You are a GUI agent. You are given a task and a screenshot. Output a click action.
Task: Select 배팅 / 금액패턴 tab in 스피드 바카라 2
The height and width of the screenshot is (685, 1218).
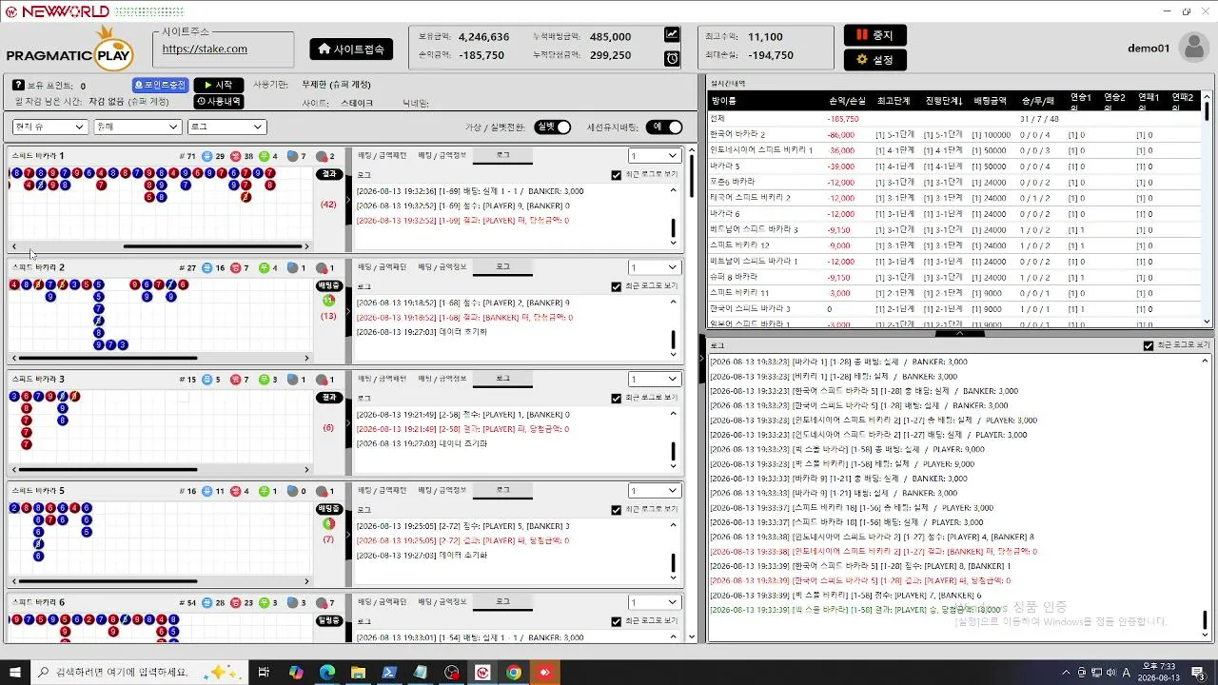click(x=382, y=266)
